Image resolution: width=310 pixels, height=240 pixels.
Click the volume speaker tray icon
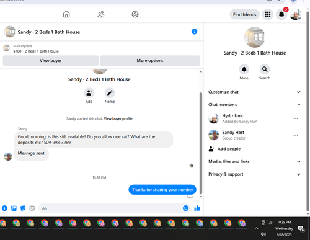click(x=263, y=234)
